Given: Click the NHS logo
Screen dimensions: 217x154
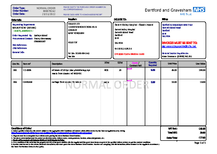Looking at the screenshot, I should pyautogui.click(x=199, y=10).
